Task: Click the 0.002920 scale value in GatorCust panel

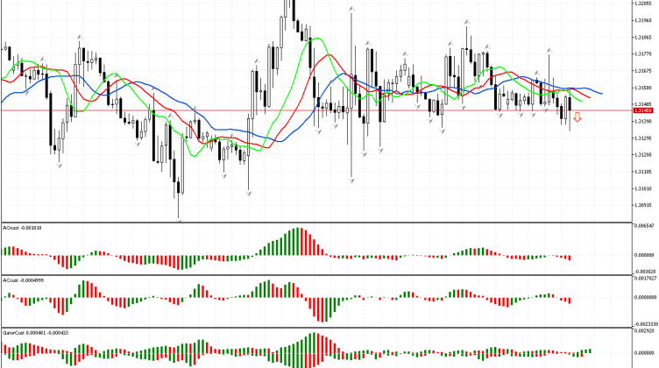Action: [x=644, y=331]
